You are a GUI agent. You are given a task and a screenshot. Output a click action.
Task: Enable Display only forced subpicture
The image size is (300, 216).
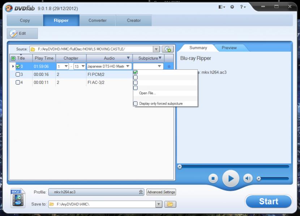[x=136, y=103]
